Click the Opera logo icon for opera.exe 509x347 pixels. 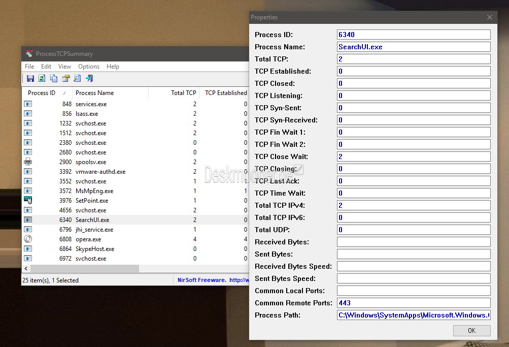(28, 239)
